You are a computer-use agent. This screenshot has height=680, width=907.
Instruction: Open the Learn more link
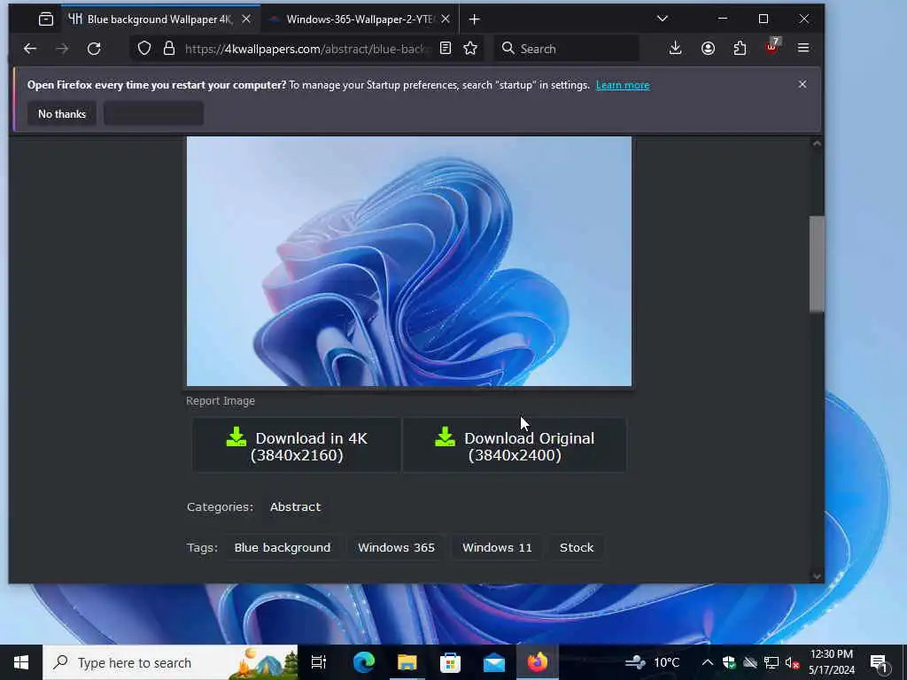tap(623, 85)
